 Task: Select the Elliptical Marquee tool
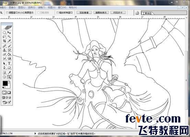point(4,33)
